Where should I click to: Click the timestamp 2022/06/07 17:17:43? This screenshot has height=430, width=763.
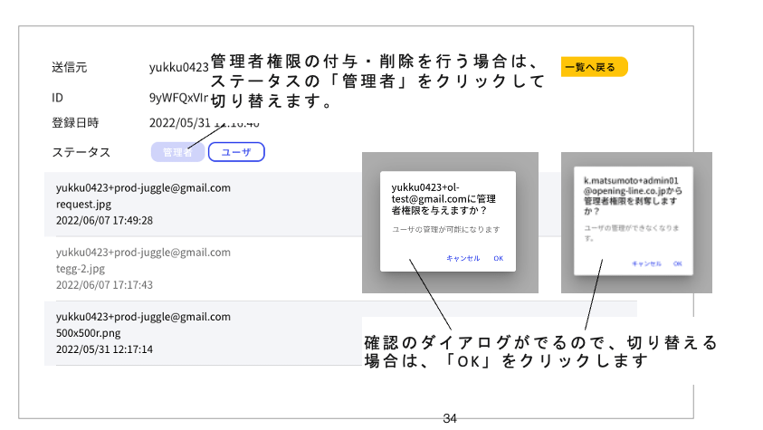pos(104,284)
